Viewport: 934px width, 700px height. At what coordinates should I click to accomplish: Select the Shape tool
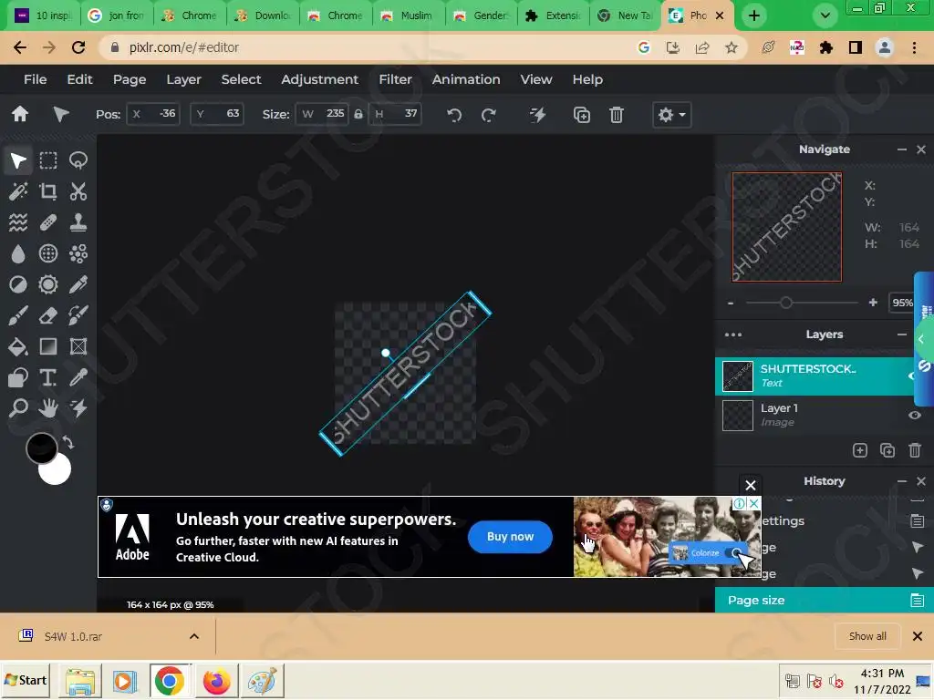(18, 377)
